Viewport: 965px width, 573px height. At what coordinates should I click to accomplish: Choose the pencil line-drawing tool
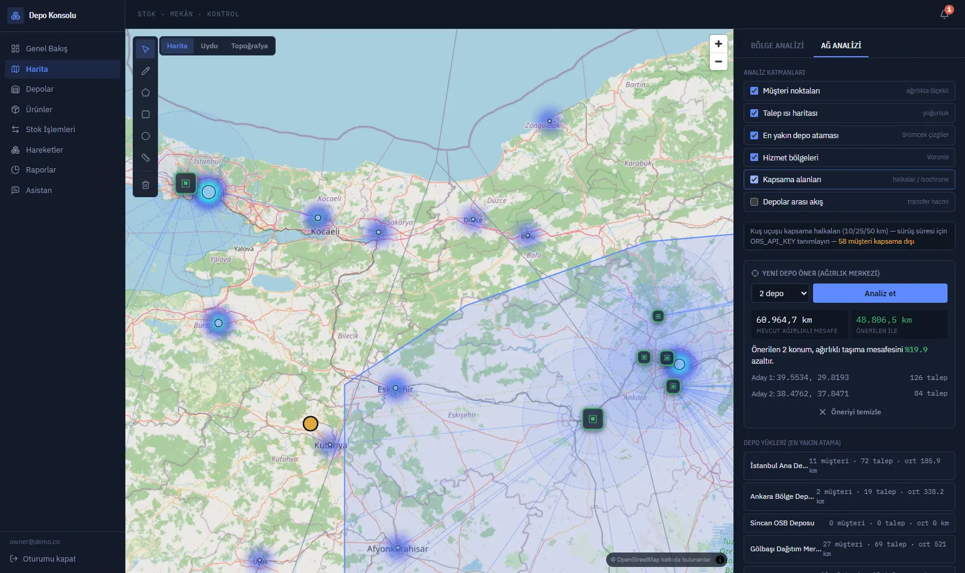[145, 71]
